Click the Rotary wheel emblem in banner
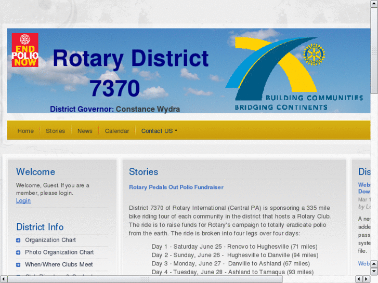Screen dimensions: 378x283 pos(314,55)
